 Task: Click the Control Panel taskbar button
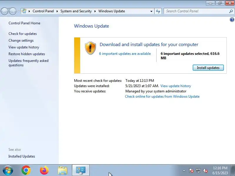81,170
